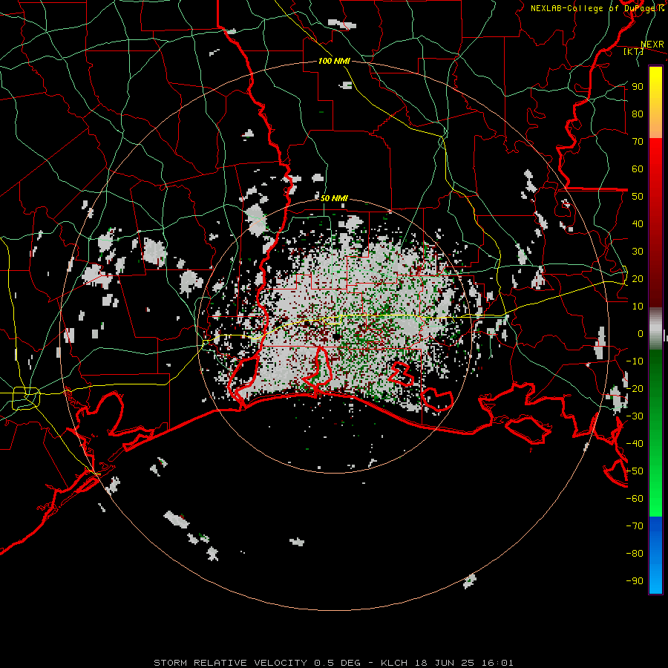668x668 pixels.
Task: Click the -10 value on the scale
Action: pos(635,361)
